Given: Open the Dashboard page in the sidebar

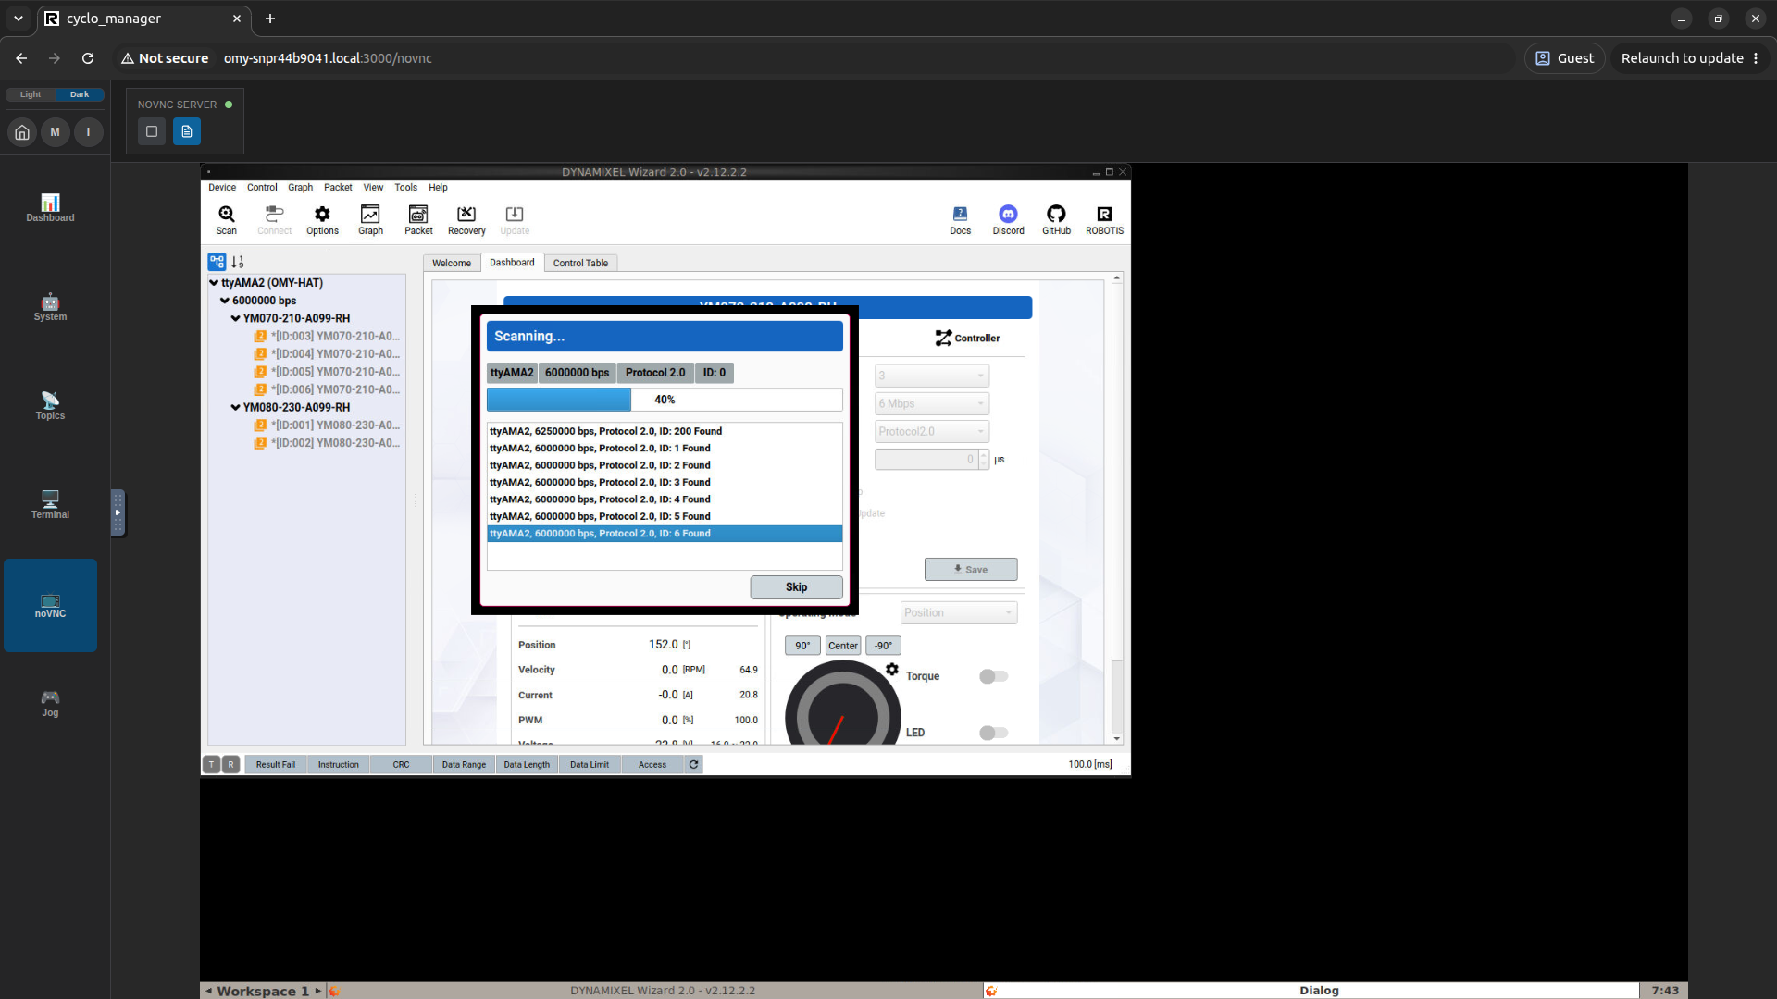Looking at the screenshot, I should pos(50,208).
